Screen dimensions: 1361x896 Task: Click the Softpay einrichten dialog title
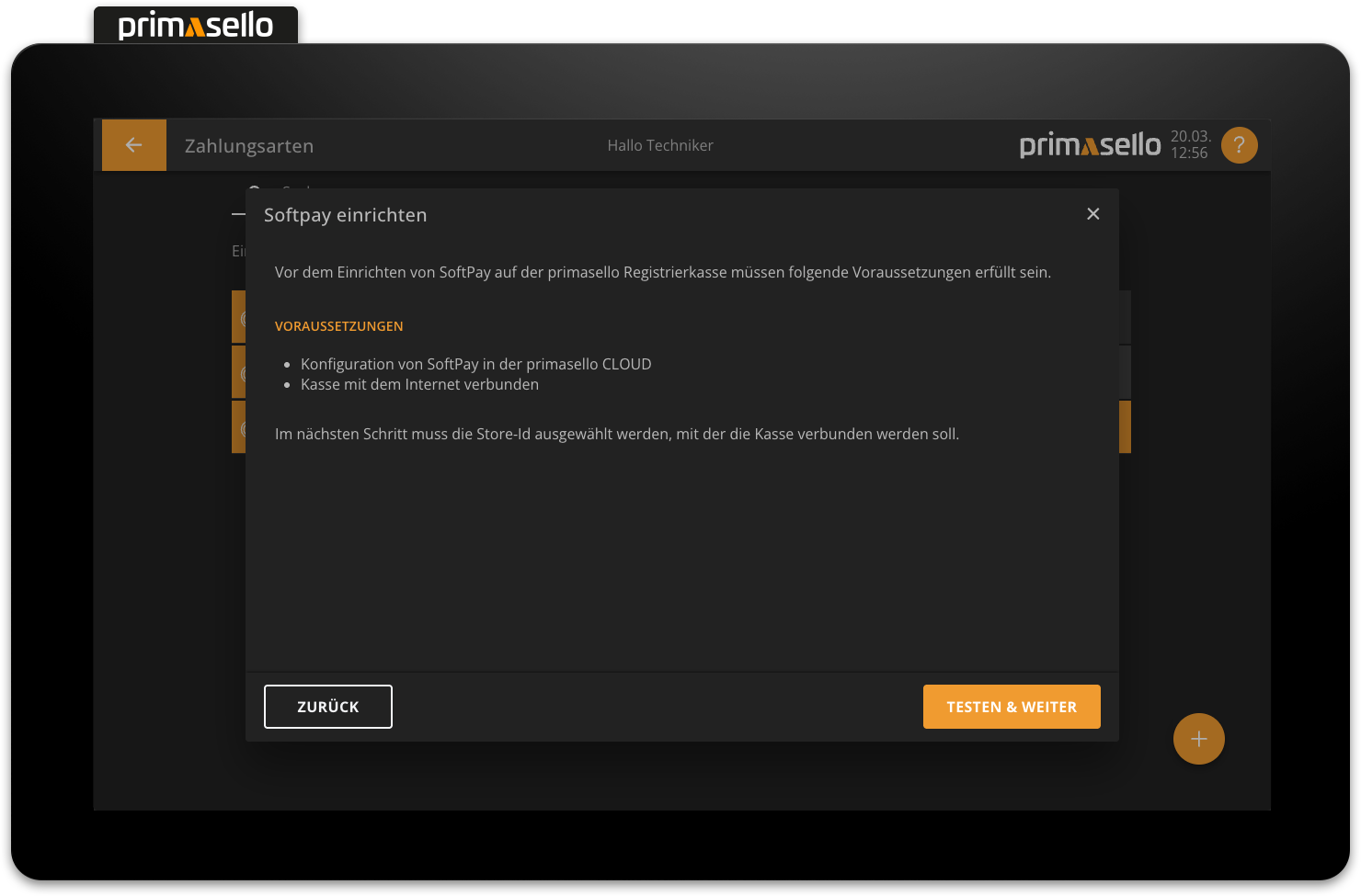click(x=345, y=215)
